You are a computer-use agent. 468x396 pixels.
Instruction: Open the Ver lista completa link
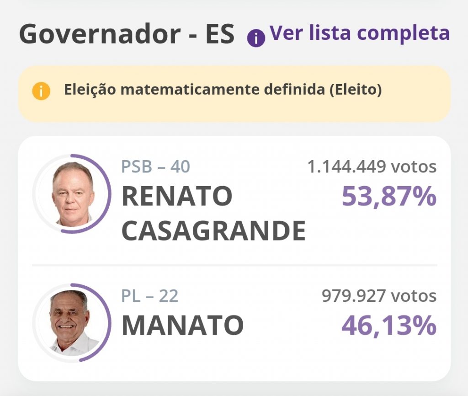point(360,32)
